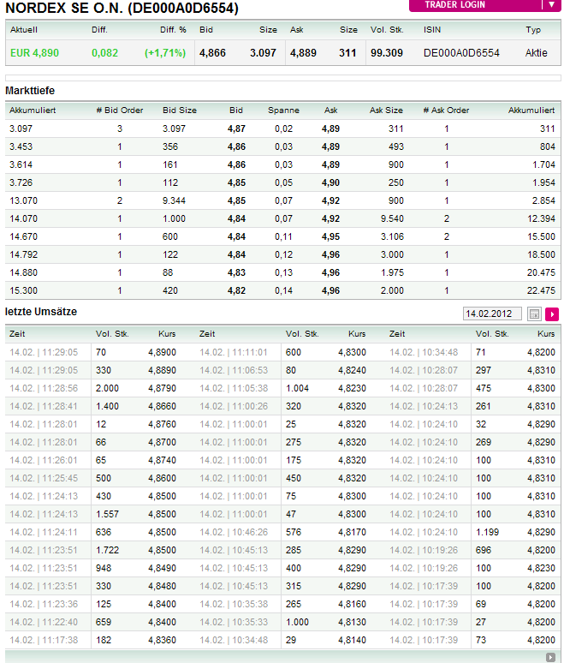564x663 pixels.
Task: Click the trade price 4,8360
Action: [162, 641]
